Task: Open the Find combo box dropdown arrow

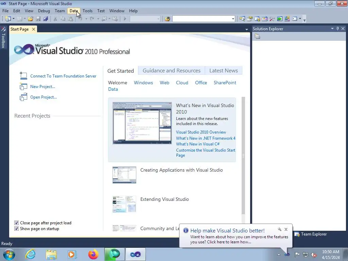Action: pos(233,19)
